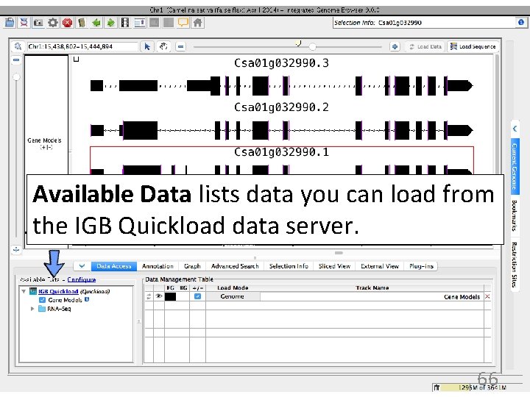530x397 pixels.
Task: Toggle eye visibility for Gene Models track
Action: [158, 296]
